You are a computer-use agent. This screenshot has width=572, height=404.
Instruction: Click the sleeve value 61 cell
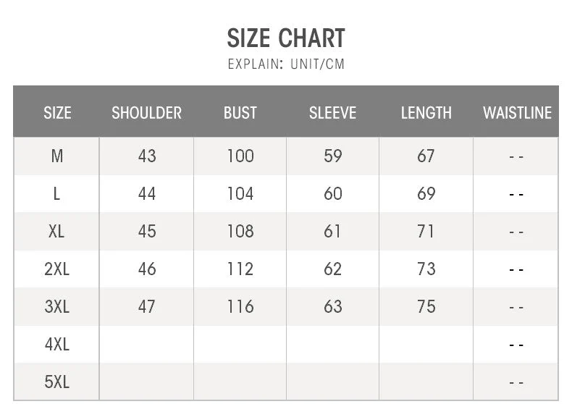332,231
